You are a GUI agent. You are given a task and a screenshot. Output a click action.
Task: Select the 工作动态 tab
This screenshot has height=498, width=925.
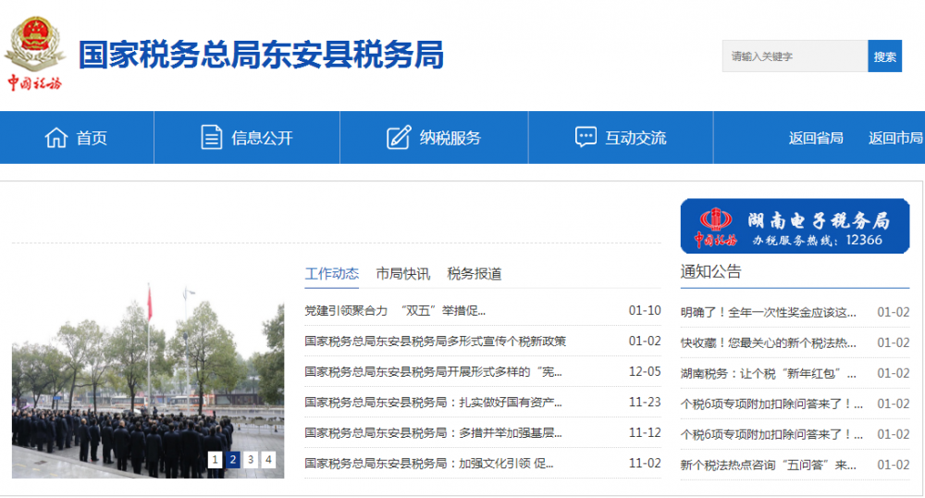coord(331,273)
